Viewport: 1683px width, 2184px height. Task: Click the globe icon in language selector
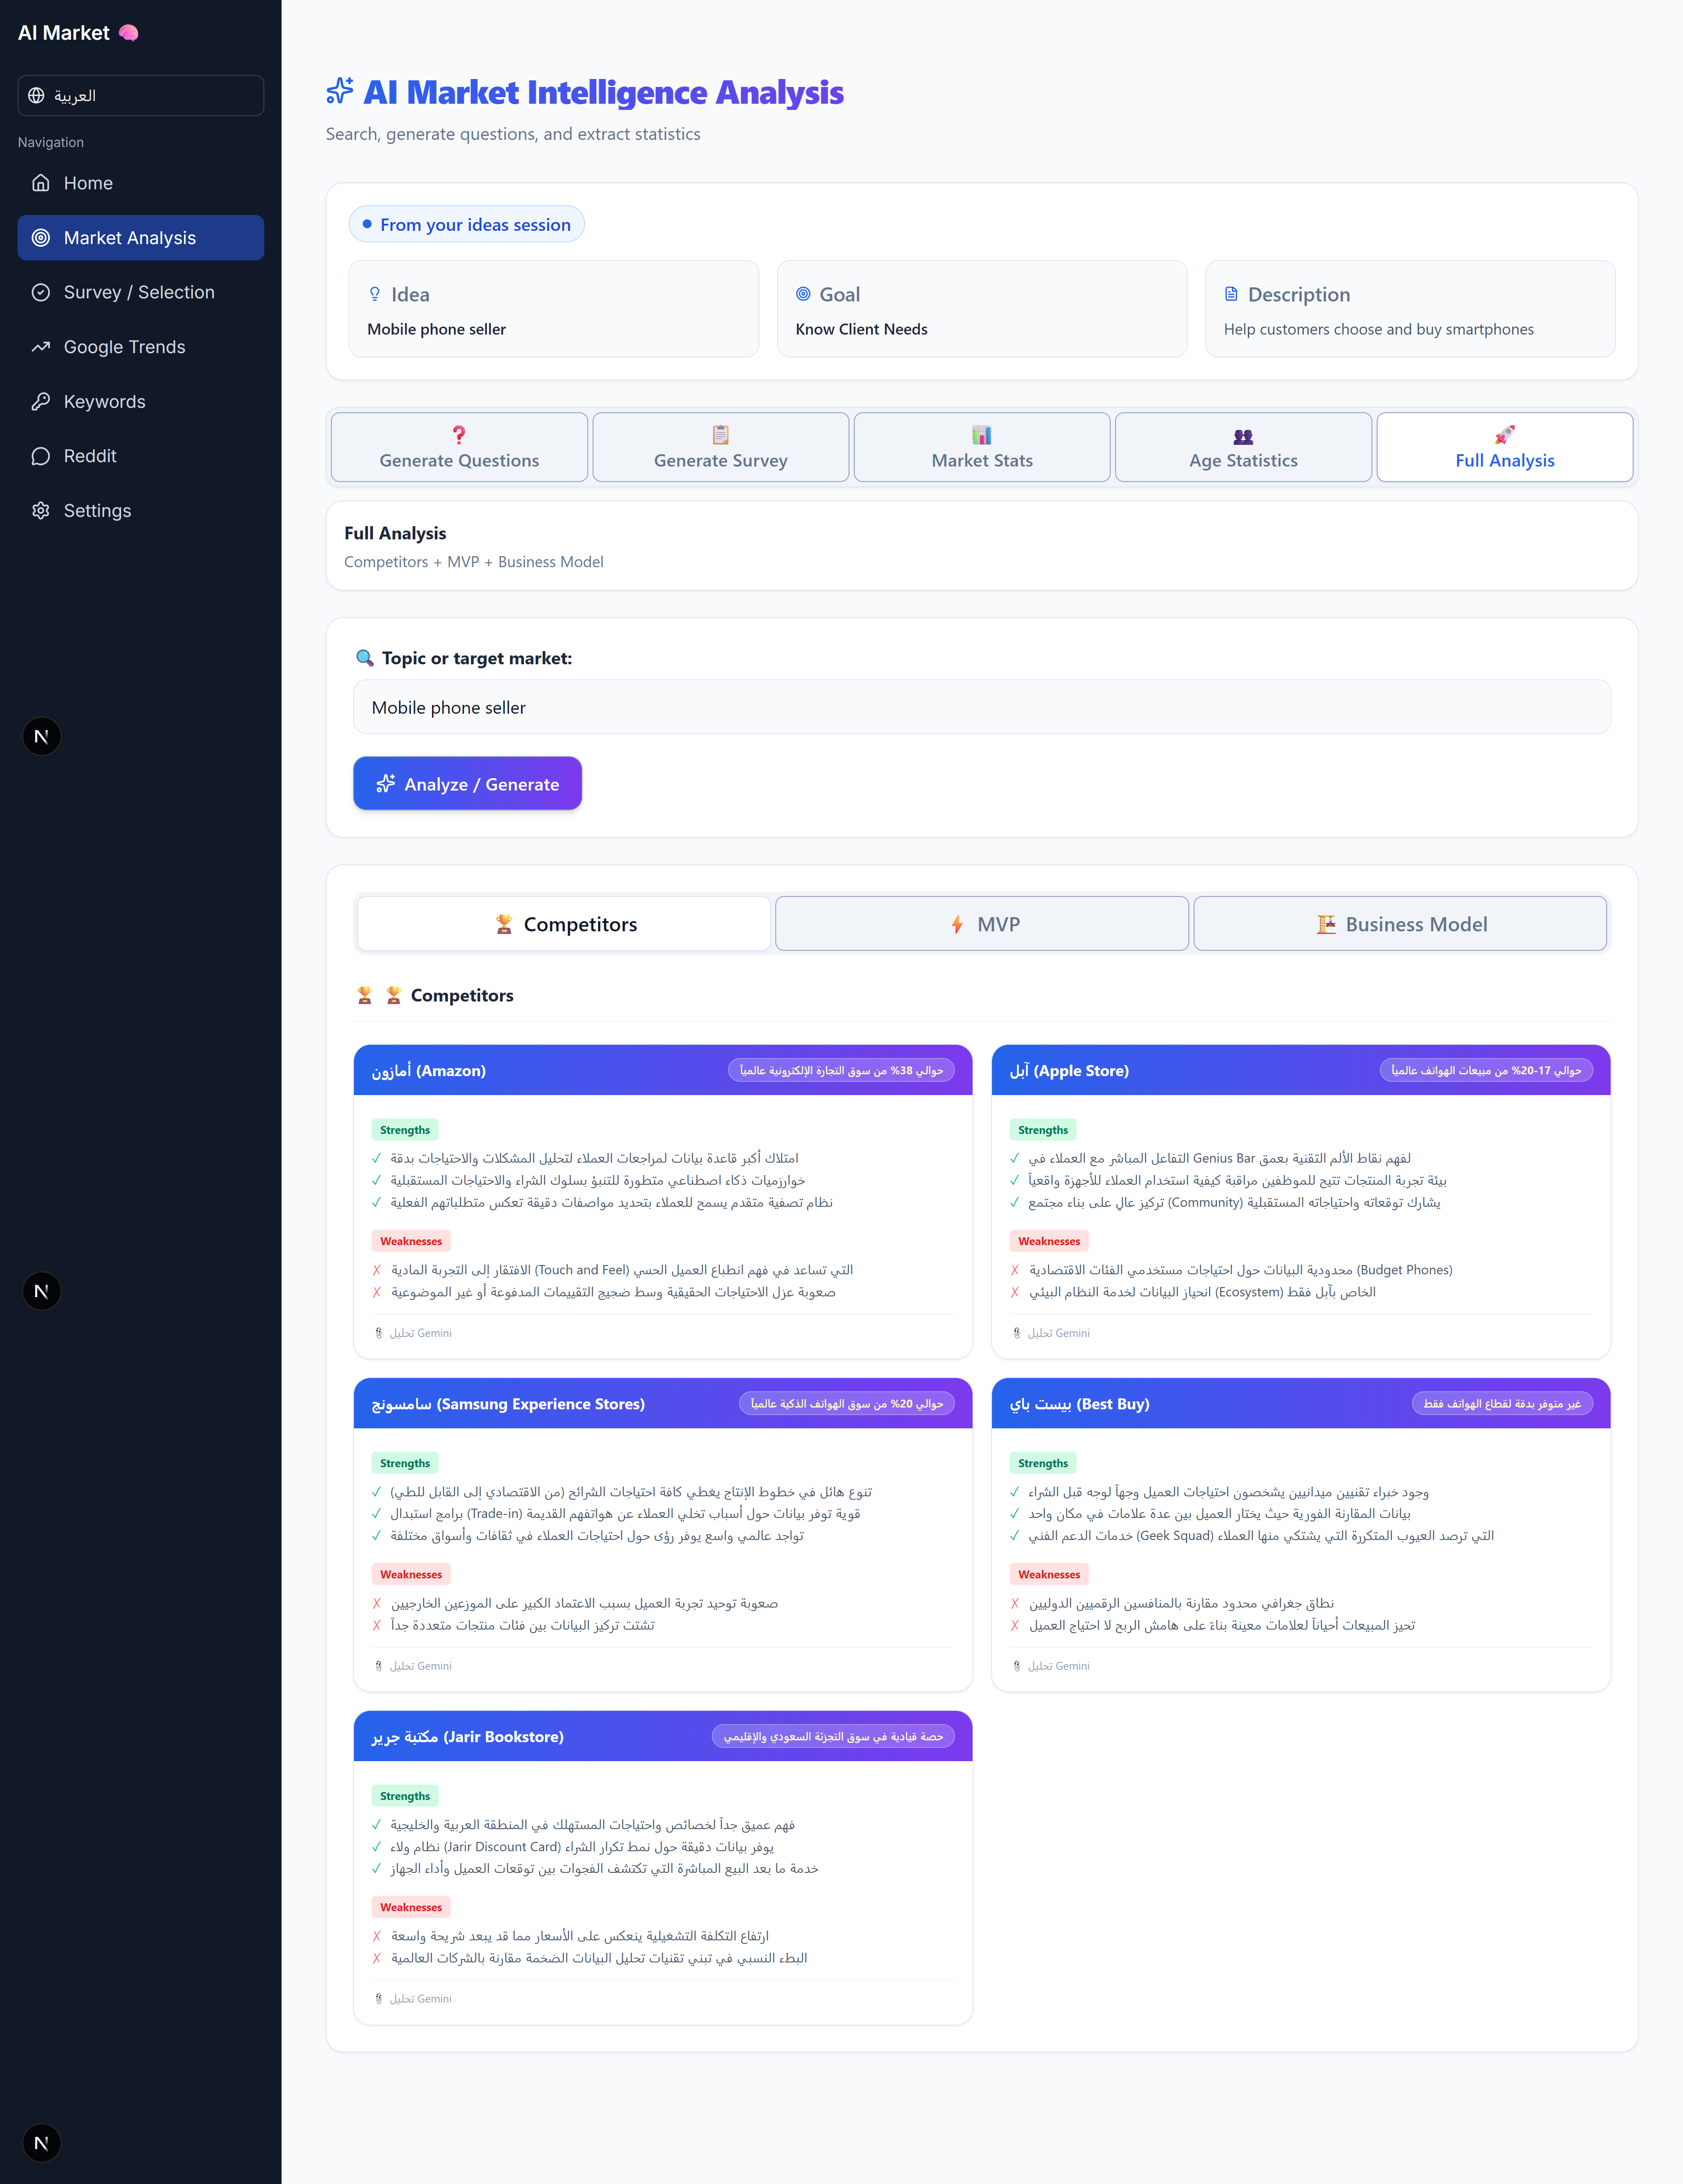[37, 95]
